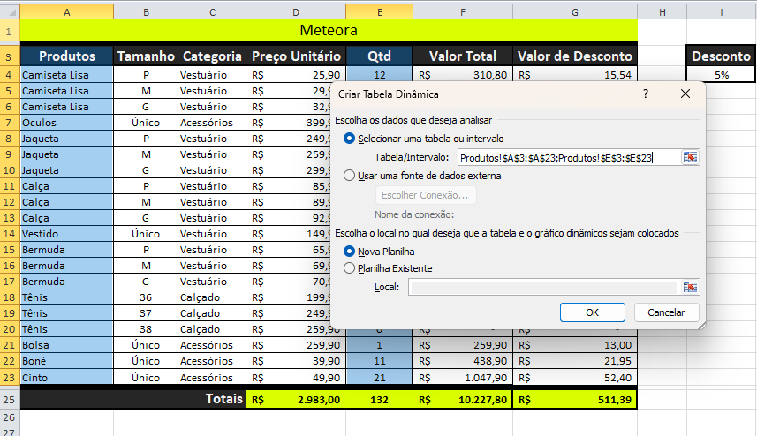Viewport: 757px width, 436px height.
Task: Click the Cancelar button
Action: coord(666,312)
